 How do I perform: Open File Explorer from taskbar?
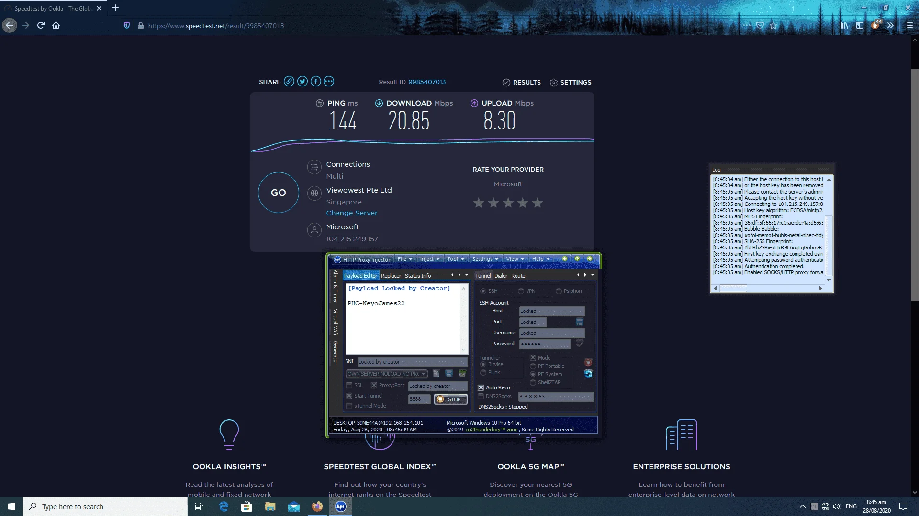[270, 506]
